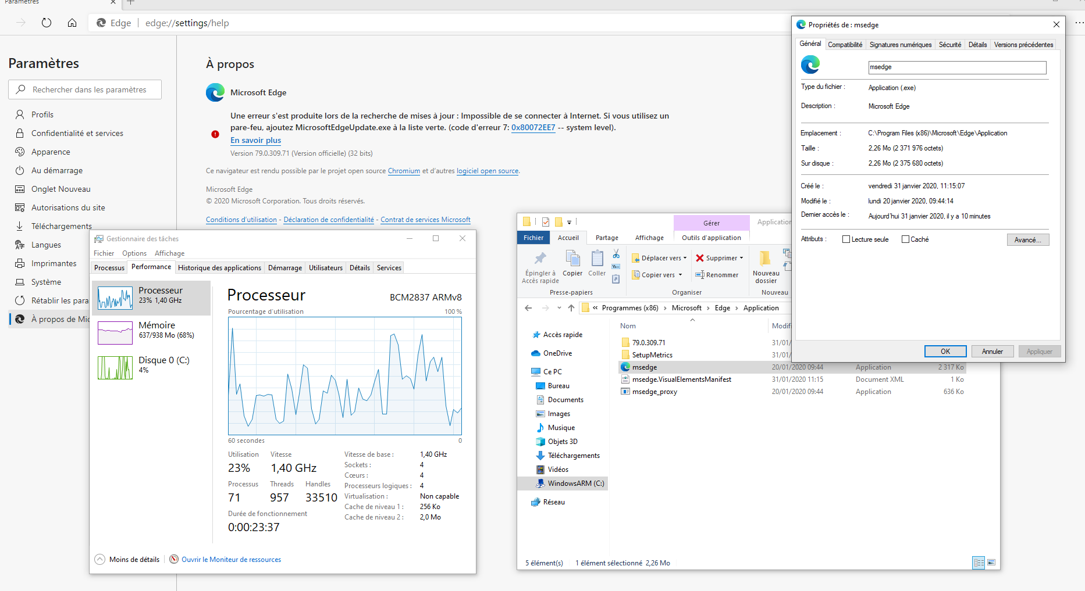
Task: Switch to the Signatures numériques tab
Action: click(900, 45)
